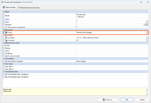The image size is (151, 103).
Task: Click the Function icon
Action: (6, 40)
